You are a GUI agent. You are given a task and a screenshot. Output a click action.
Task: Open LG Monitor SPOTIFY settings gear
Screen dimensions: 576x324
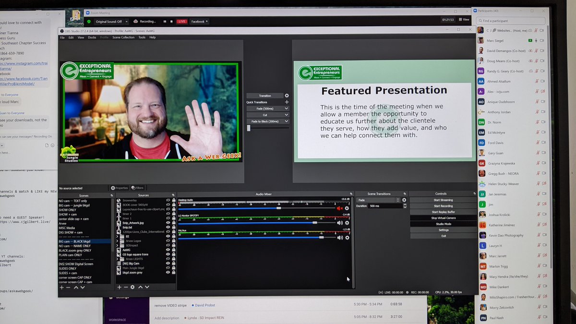click(x=347, y=223)
